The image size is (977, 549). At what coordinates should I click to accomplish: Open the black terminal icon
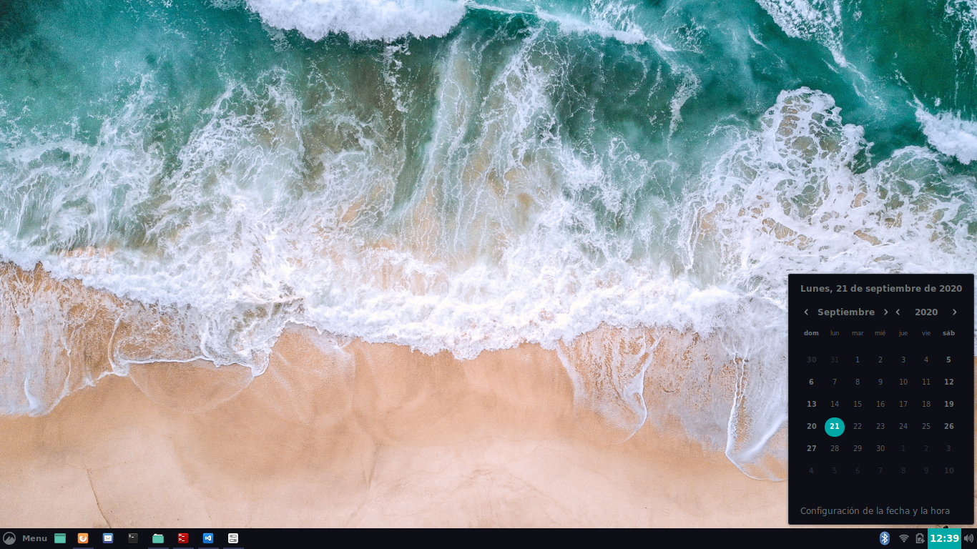click(133, 538)
